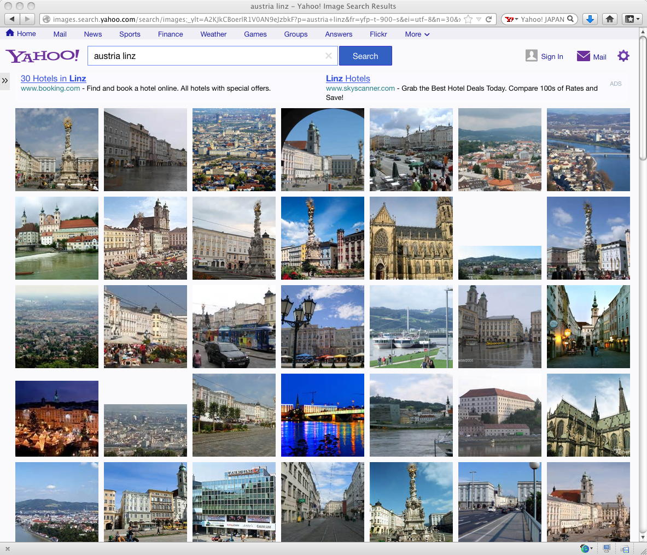Click Sign In link
The image size is (647, 555).
click(x=551, y=56)
